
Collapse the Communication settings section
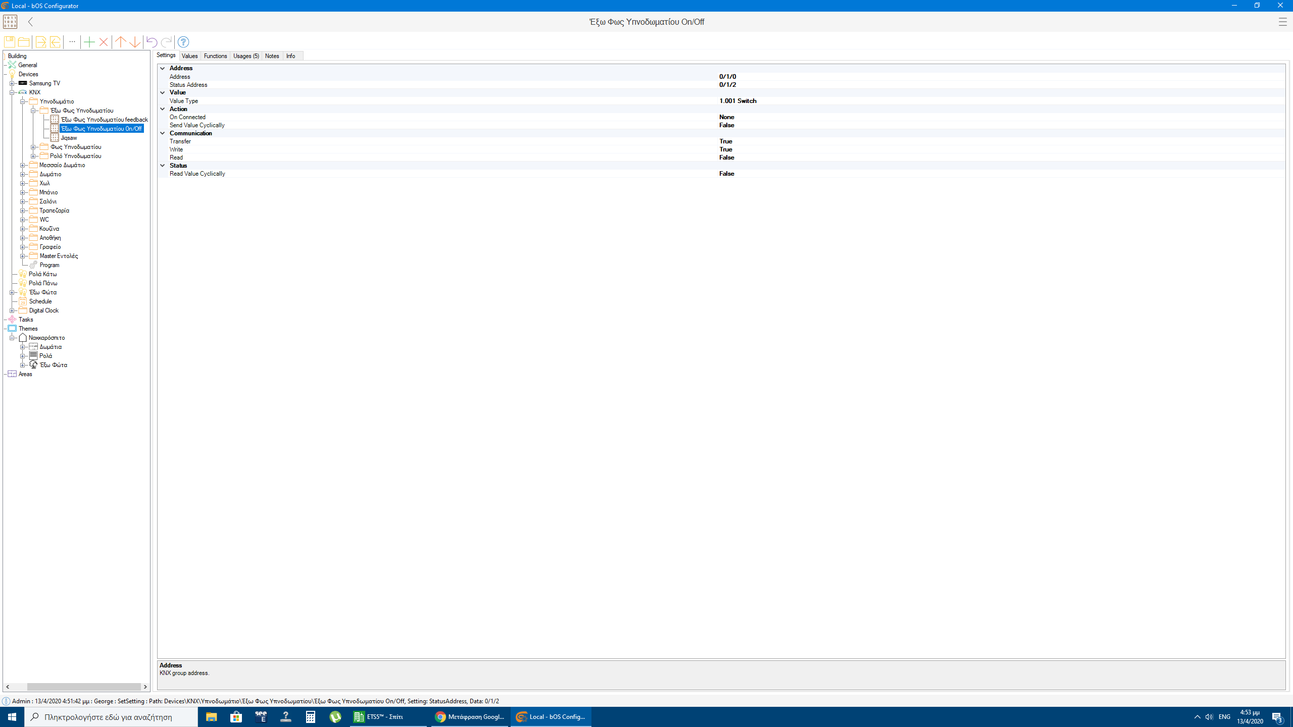click(x=163, y=133)
